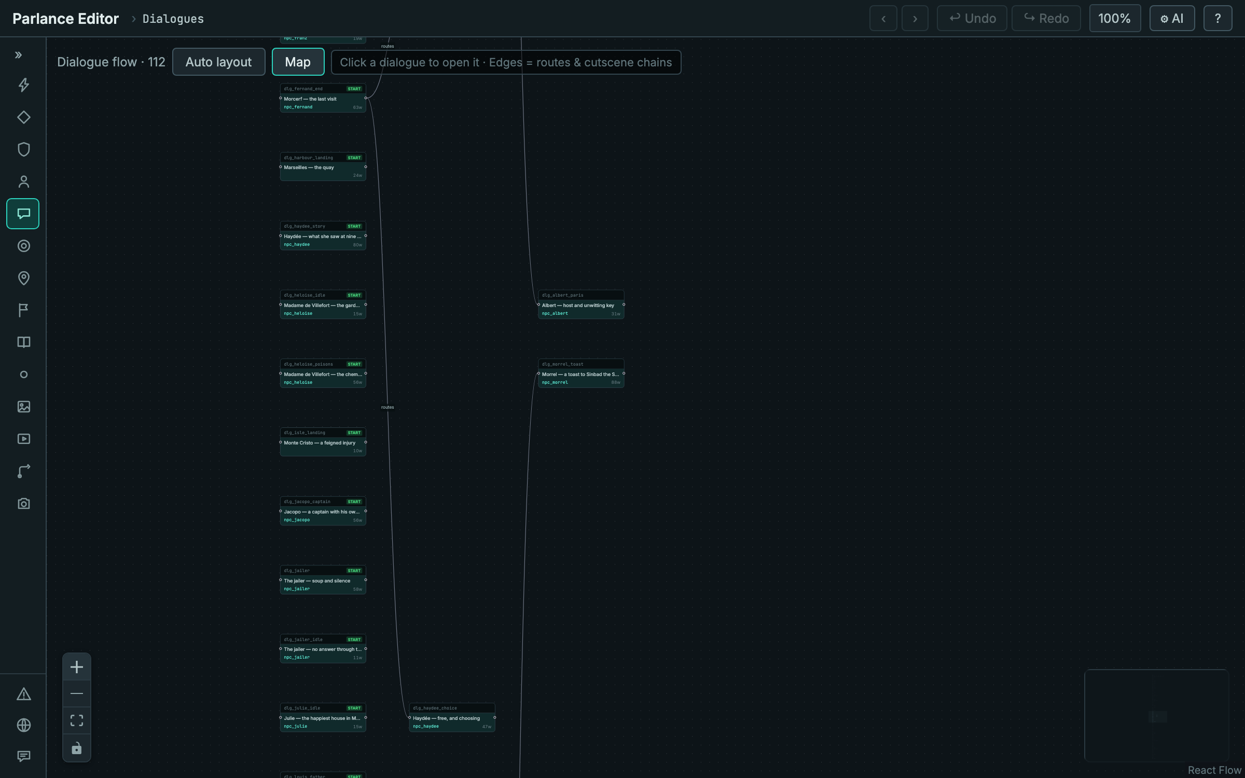Image resolution: width=1245 pixels, height=778 pixels.
Task: Open the open-book sidebar section
Action: pos(23,342)
